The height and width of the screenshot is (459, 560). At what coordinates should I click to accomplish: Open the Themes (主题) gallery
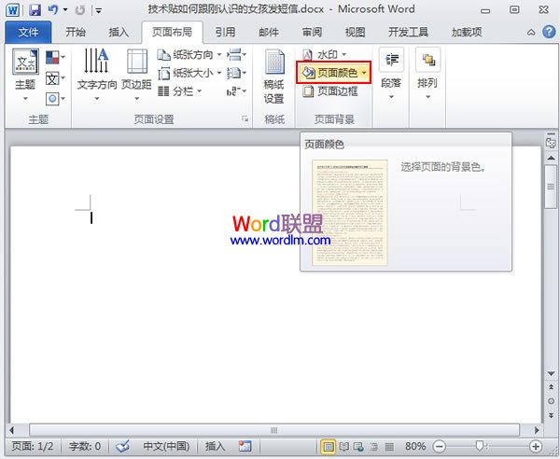(x=25, y=76)
